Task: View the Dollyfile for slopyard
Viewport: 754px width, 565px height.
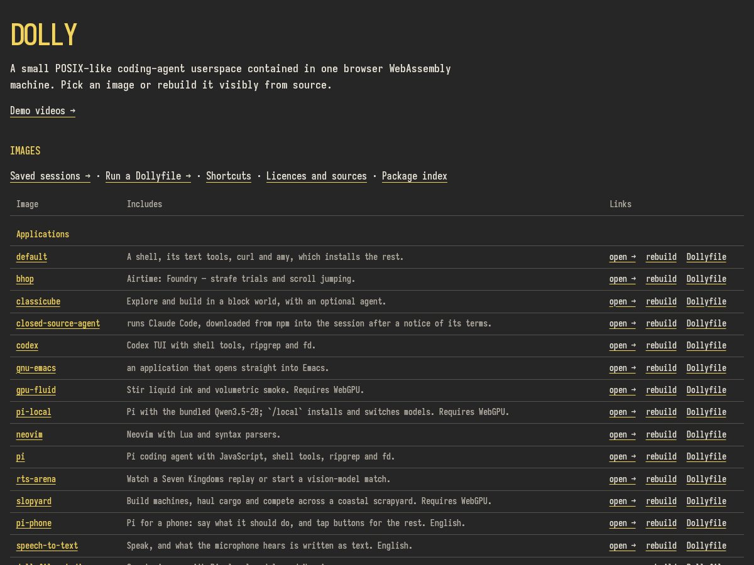Action: pos(706,501)
